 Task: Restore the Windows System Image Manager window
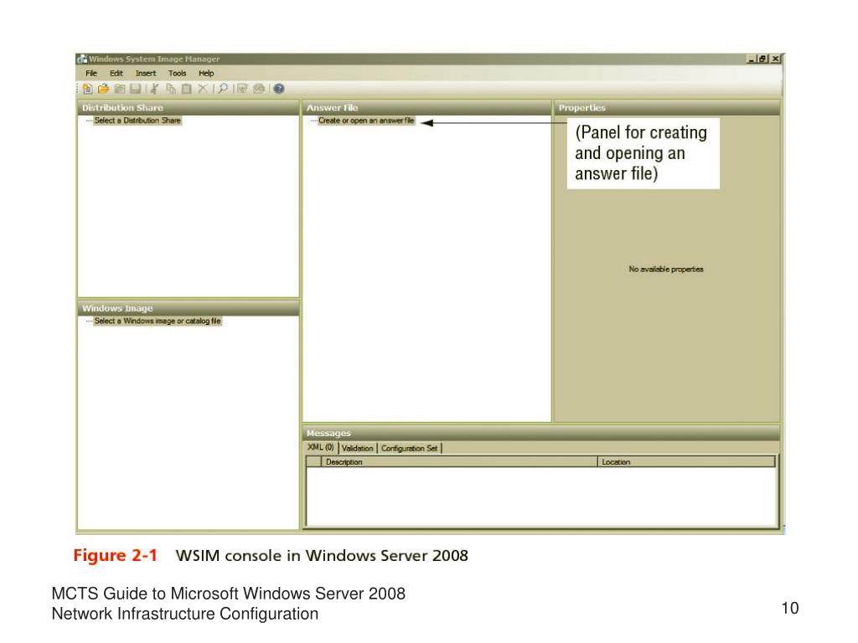[762, 59]
